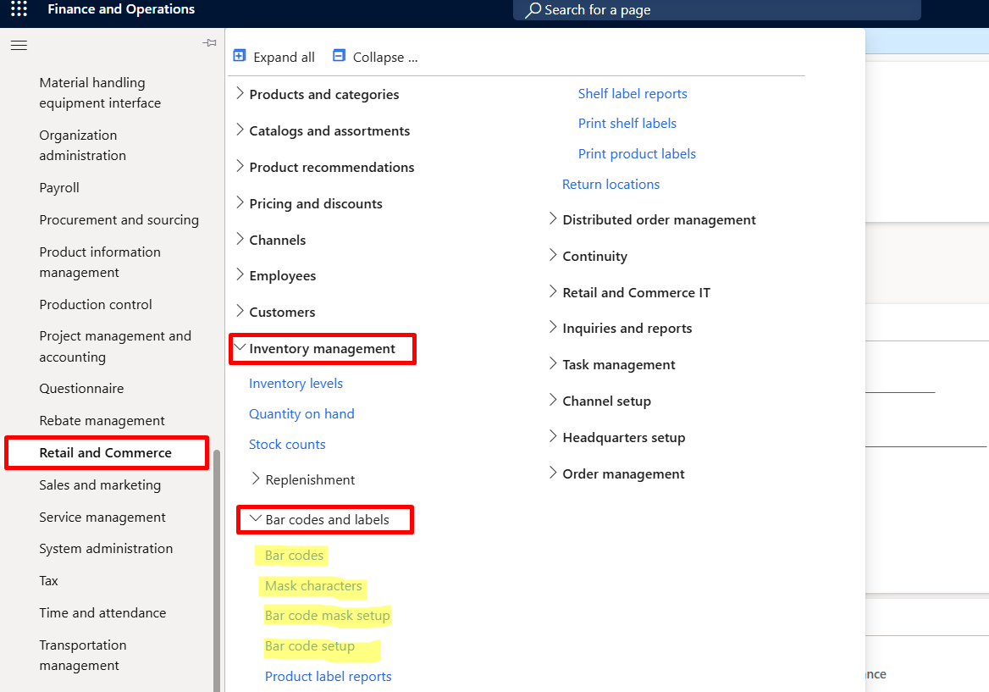The height and width of the screenshot is (692, 989).
Task: Expand the Channel setup section
Action: (x=553, y=401)
